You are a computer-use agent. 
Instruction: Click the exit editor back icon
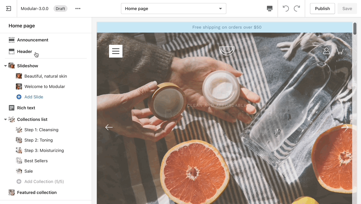point(9,9)
